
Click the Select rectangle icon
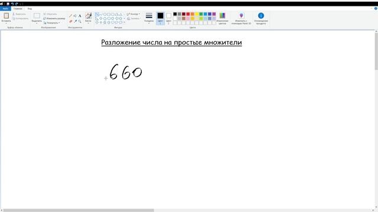37,16
